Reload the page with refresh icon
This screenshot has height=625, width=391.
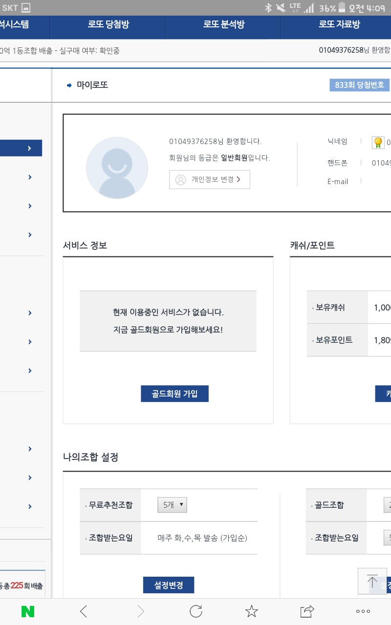point(196,611)
